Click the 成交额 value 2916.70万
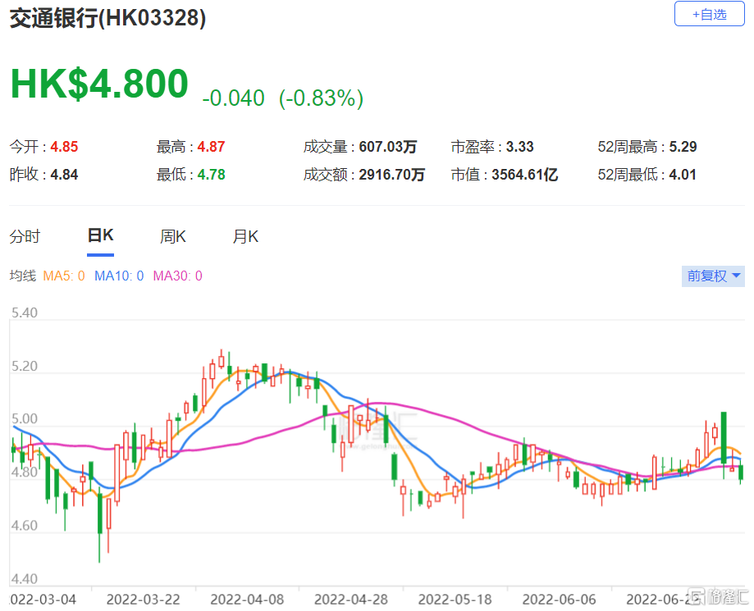Viewport: 754px width, 611px height. [x=392, y=175]
